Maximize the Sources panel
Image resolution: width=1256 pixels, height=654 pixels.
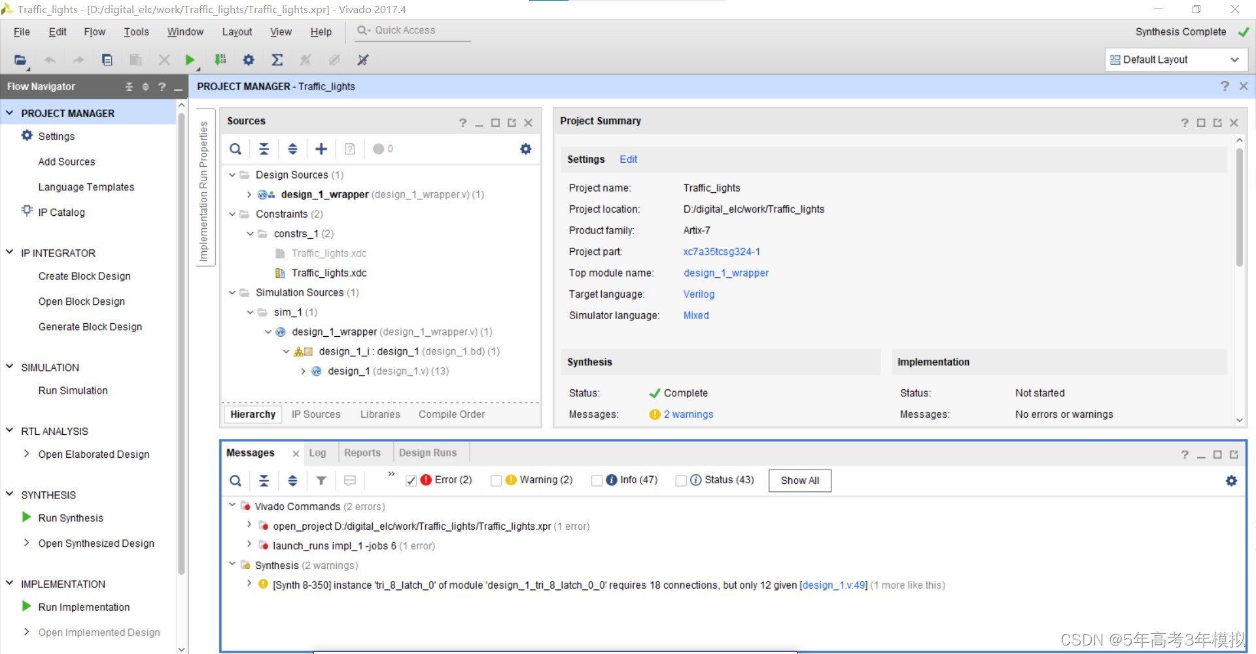(x=495, y=122)
